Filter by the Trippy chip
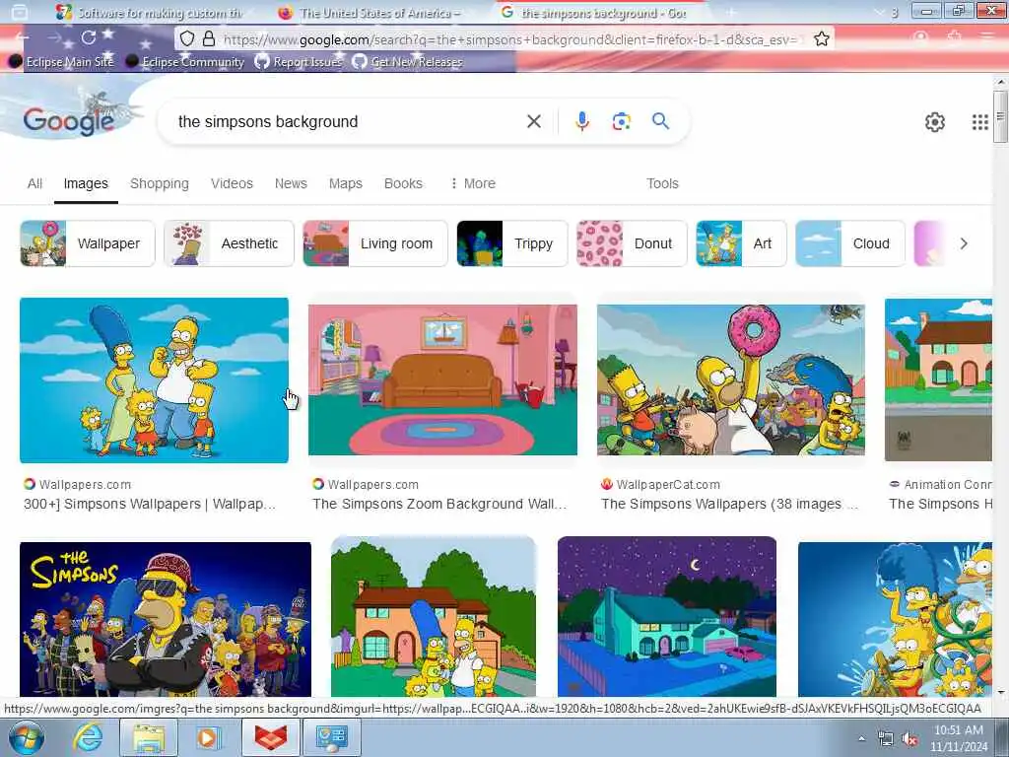 click(512, 243)
